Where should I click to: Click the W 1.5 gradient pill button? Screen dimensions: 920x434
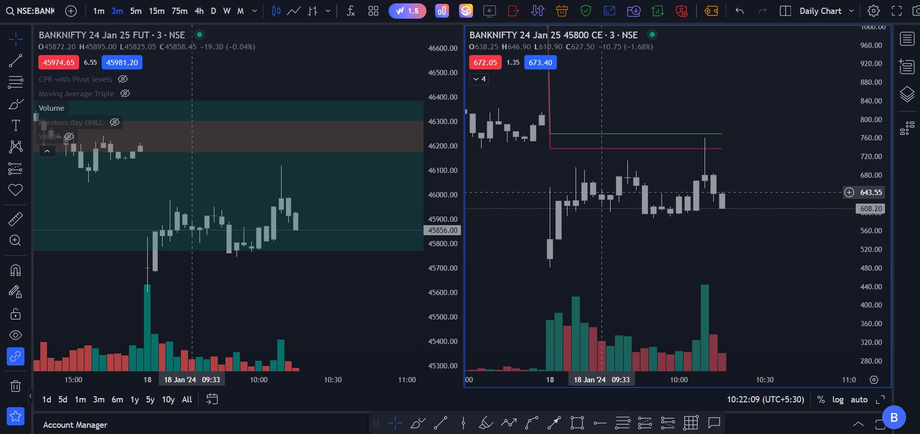(407, 11)
